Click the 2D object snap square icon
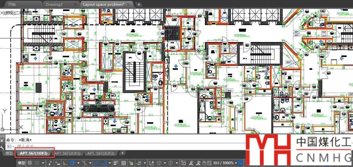 pos(104,163)
